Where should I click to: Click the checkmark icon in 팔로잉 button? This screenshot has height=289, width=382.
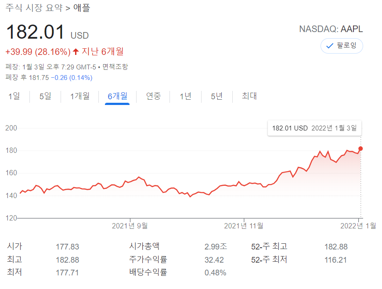pyautogui.click(x=330, y=46)
